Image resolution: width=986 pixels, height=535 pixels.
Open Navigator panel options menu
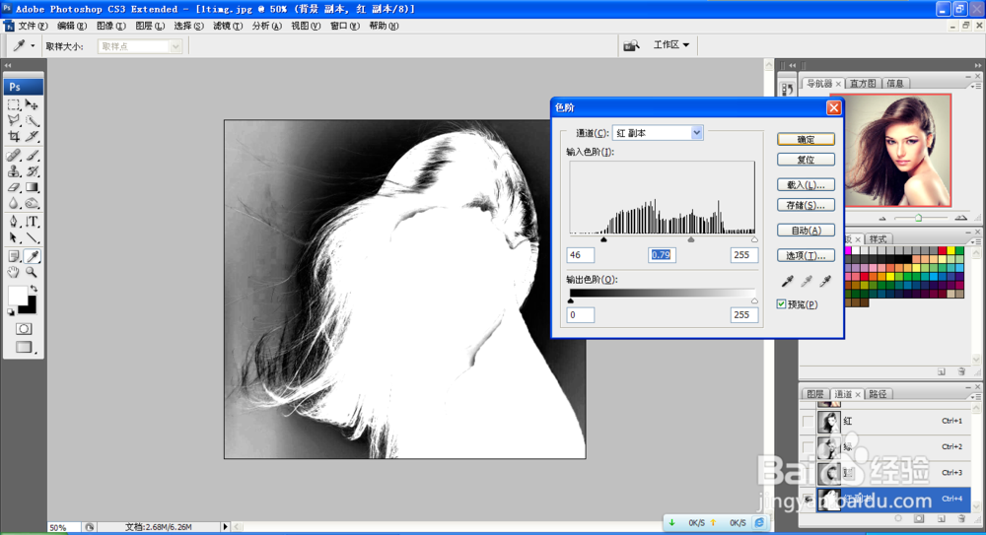point(976,85)
